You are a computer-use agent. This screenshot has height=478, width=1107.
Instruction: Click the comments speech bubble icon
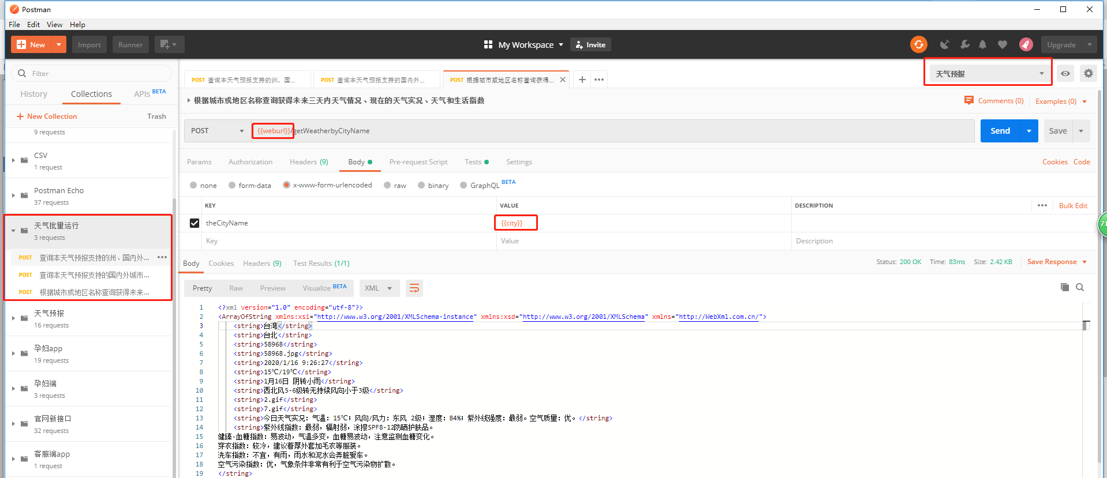pos(968,100)
